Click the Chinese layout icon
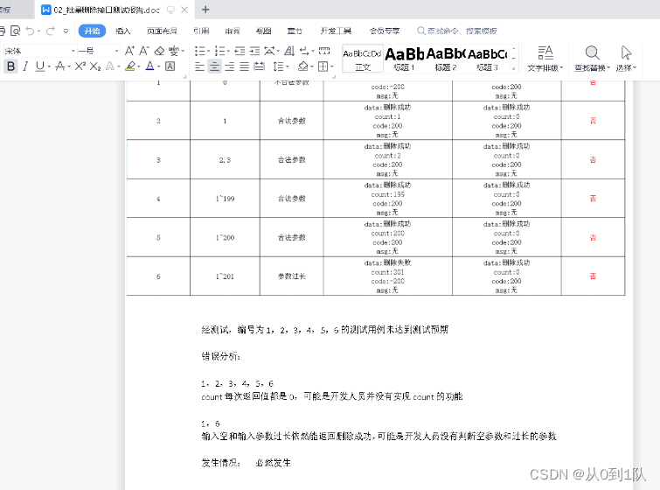The image size is (660, 490). 269,51
